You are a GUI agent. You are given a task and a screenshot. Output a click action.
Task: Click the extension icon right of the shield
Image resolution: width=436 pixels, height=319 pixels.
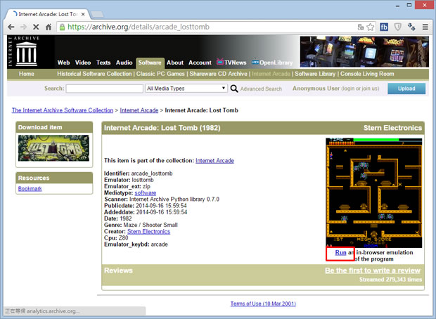pyautogui.click(x=411, y=27)
